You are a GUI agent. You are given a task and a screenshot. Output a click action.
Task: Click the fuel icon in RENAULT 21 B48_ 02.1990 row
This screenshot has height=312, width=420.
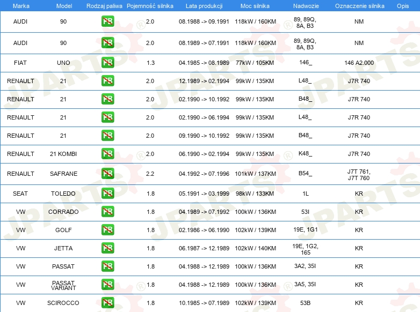click(x=107, y=99)
